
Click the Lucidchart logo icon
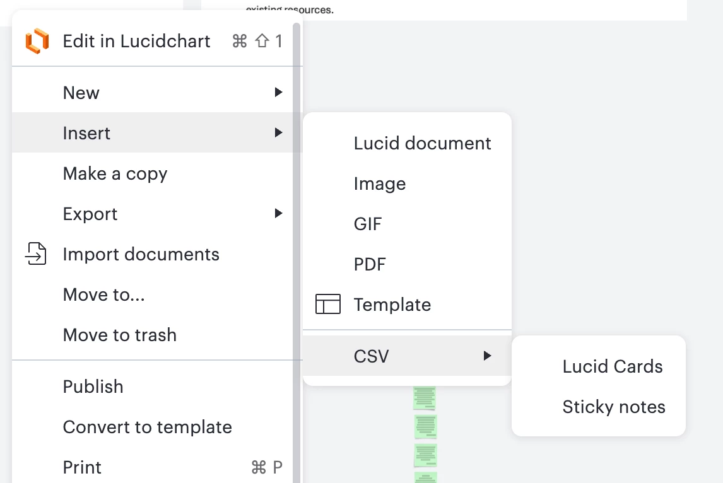point(37,41)
